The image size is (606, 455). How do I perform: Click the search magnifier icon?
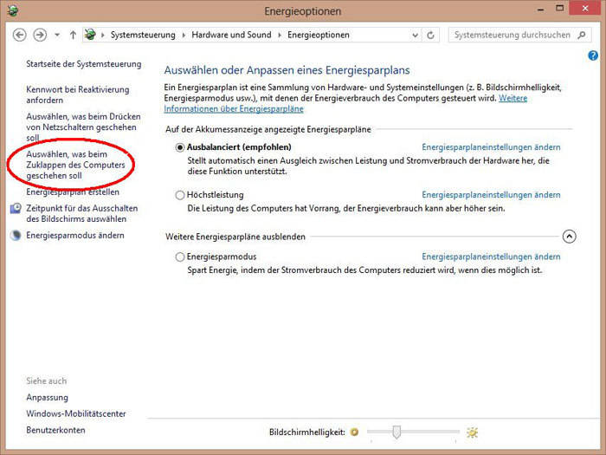point(581,35)
